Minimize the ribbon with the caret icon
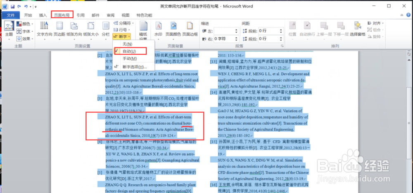Image resolution: width=413 pixels, height=193 pixels. [402, 15]
